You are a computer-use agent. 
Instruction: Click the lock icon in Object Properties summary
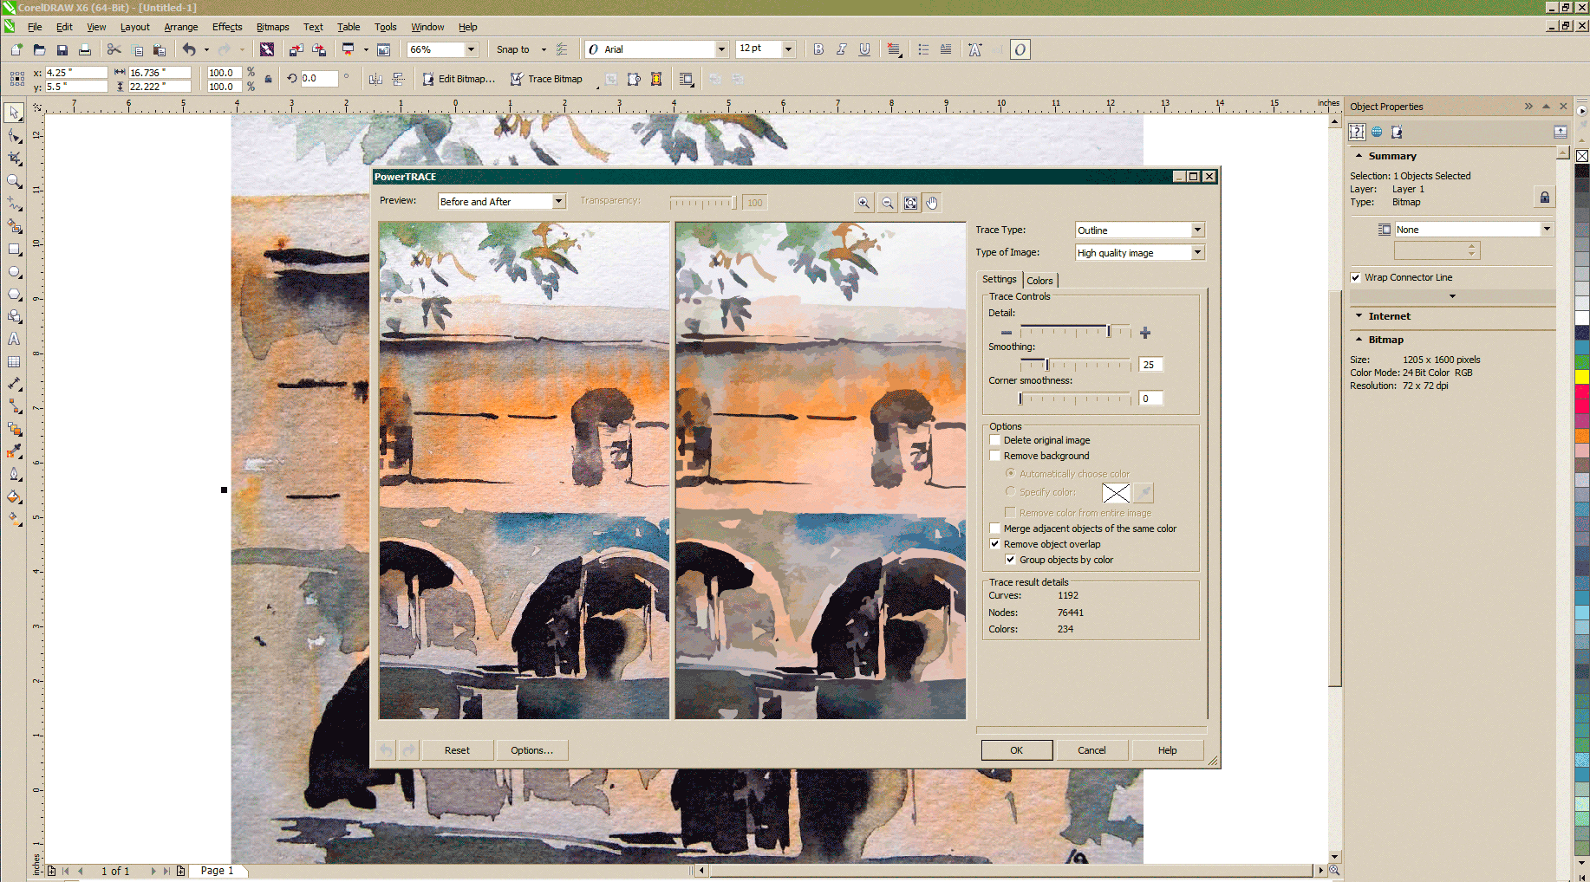click(x=1544, y=198)
